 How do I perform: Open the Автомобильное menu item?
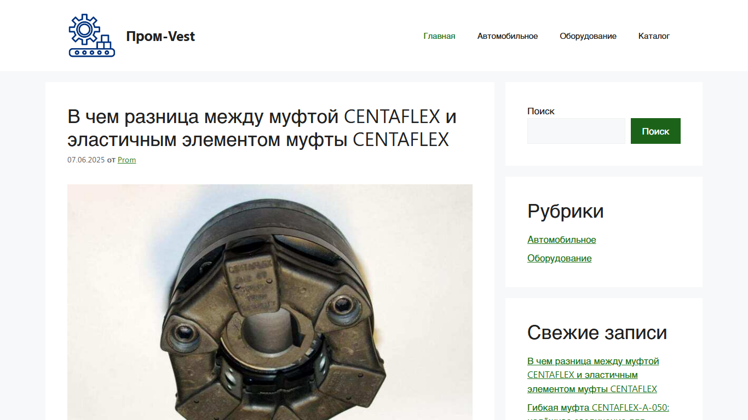pos(508,36)
